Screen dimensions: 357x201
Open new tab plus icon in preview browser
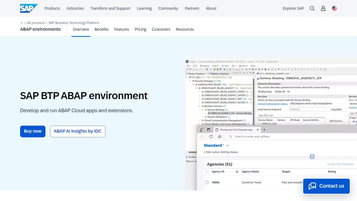pyautogui.click(x=264, y=130)
